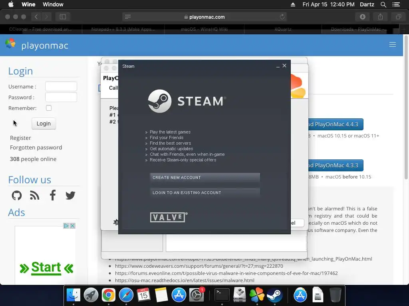Click Create New Account in Steam
This screenshot has width=409, height=306.
pos(205,177)
